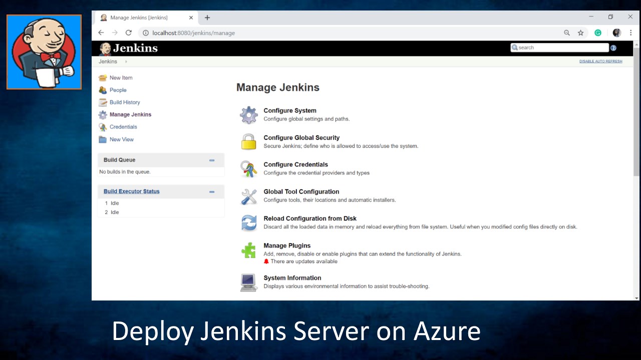Open the Grammarly extension icon

click(x=598, y=33)
